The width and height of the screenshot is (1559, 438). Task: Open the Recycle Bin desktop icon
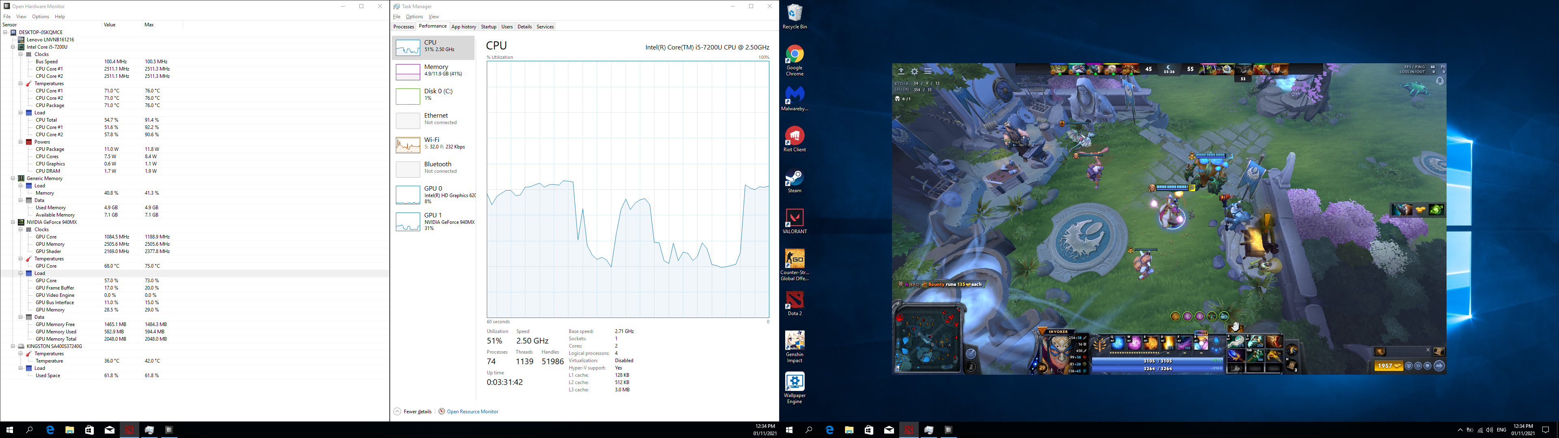[795, 17]
